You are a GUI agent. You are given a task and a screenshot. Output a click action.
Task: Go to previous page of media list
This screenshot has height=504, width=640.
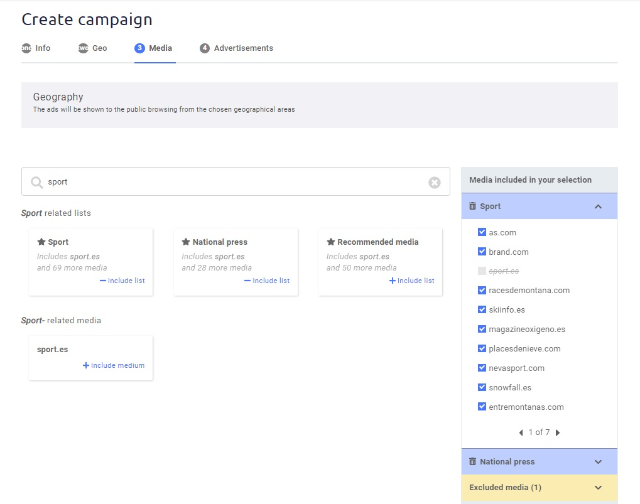click(x=521, y=432)
